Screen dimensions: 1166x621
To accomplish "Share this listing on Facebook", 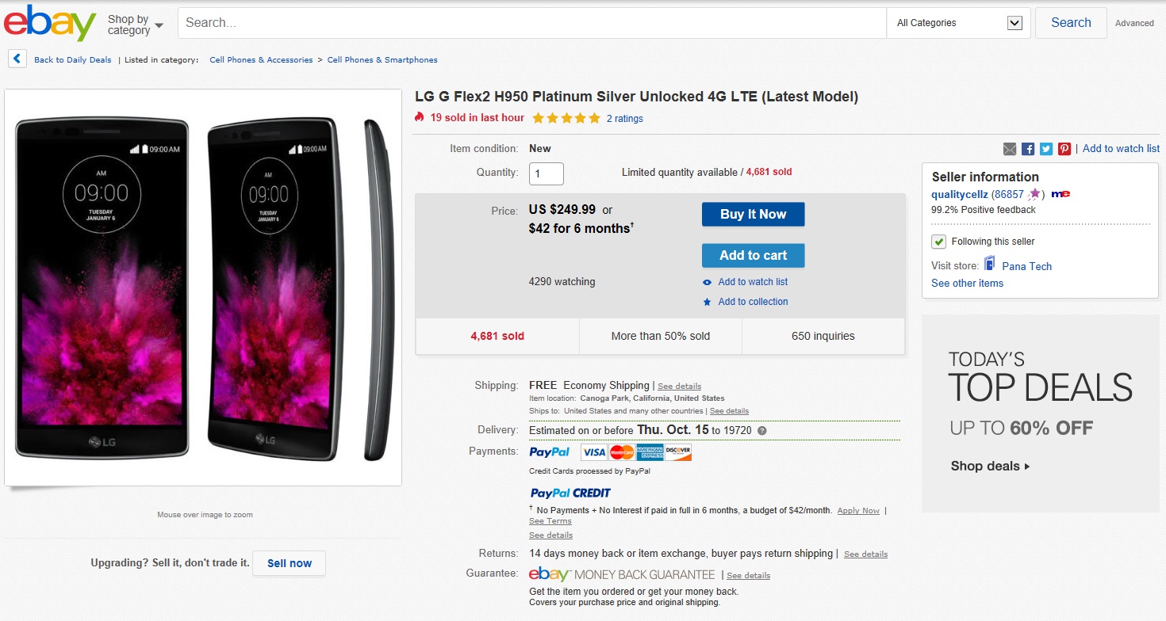I will point(1028,149).
